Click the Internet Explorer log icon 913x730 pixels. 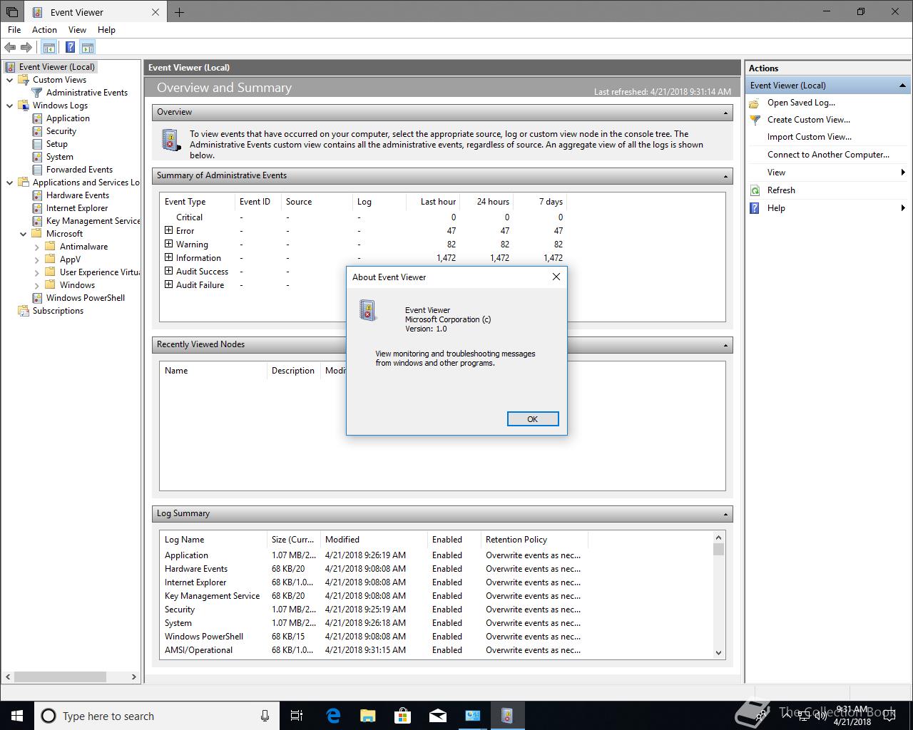coord(37,208)
